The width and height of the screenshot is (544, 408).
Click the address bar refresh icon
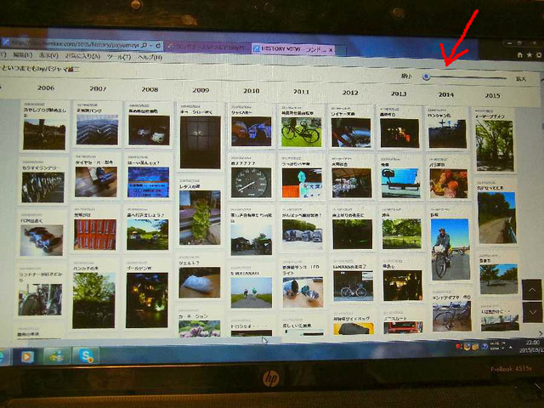click(158, 45)
